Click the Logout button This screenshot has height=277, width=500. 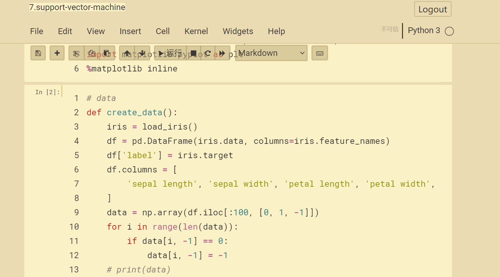click(x=433, y=9)
